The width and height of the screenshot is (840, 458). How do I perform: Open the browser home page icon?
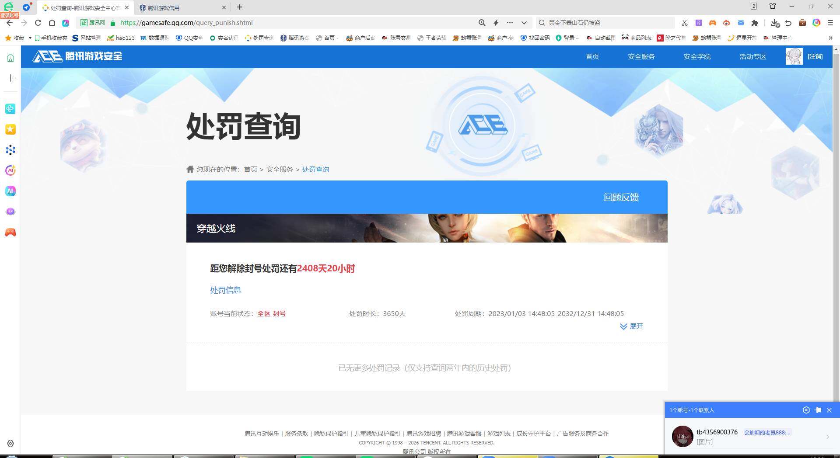(x=52, y=23)
